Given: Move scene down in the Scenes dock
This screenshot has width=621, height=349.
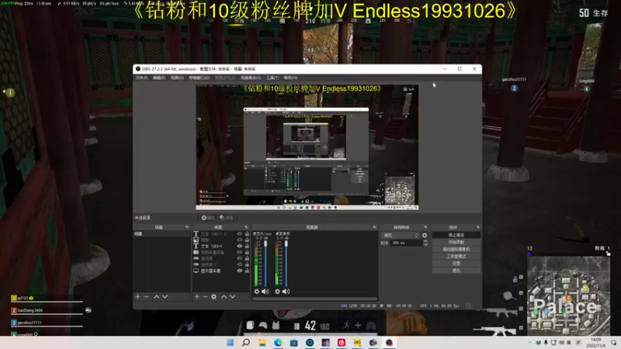Looking at the screenshot, I should (165, 296).
